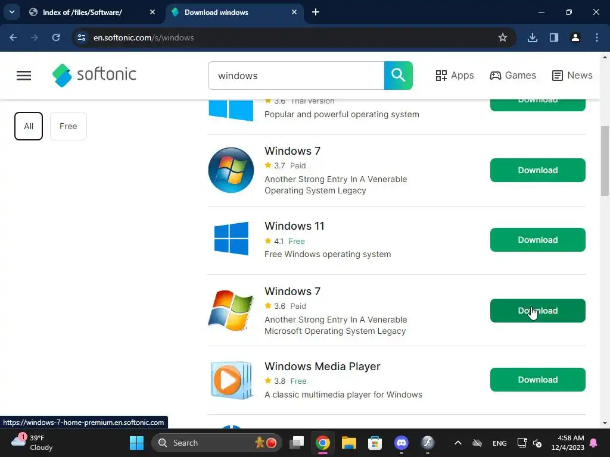This screenshot has height=457, width=610.
Task: Open Google Chrome from the taskbar
Action: (x=322, y=443)
